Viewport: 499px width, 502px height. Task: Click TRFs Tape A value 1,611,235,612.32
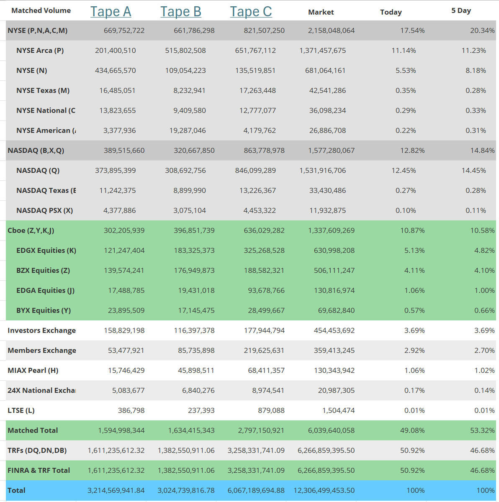(x=116, y=451)
